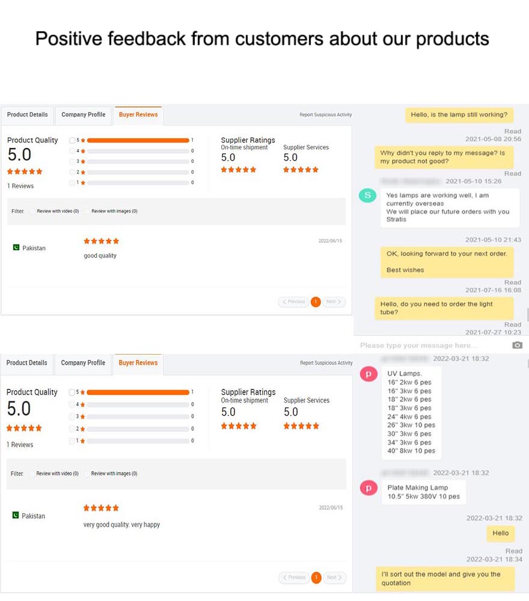Click the camera icon in message box
Image resolution: width=529 pixels, height=601 pixels.
click(517, 345)
